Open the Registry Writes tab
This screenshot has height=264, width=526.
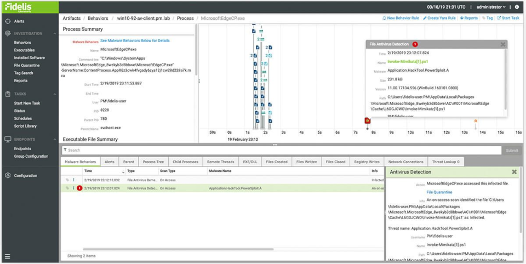[x=367, y=162]
